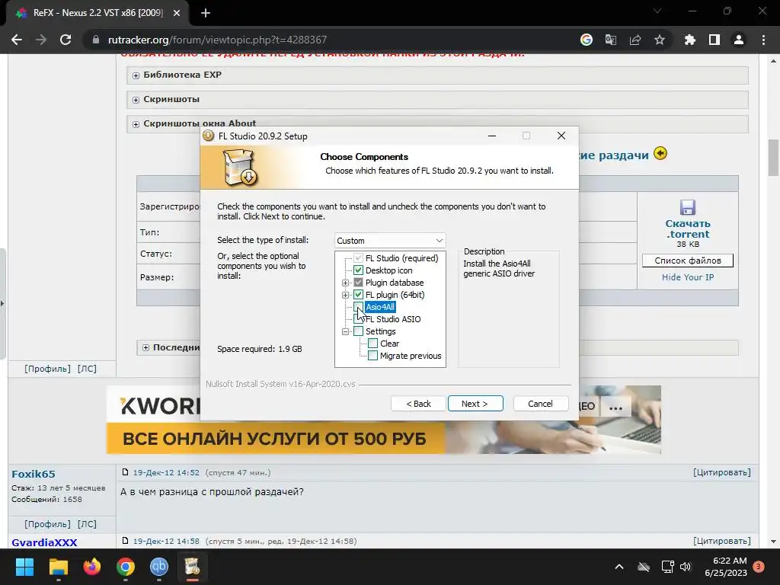
Task: Open Chrome extensions puzzle icon
Action: 690,40
